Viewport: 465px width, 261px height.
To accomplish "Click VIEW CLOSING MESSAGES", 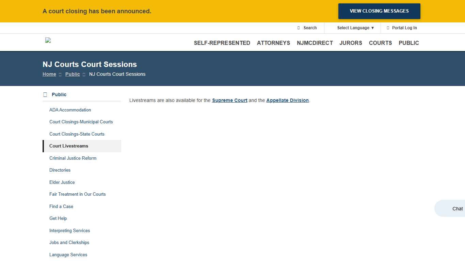I will tap(379, 11).
